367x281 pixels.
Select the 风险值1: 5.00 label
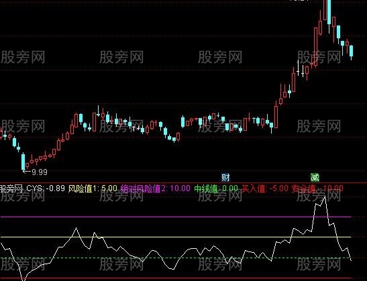point(93,188)
